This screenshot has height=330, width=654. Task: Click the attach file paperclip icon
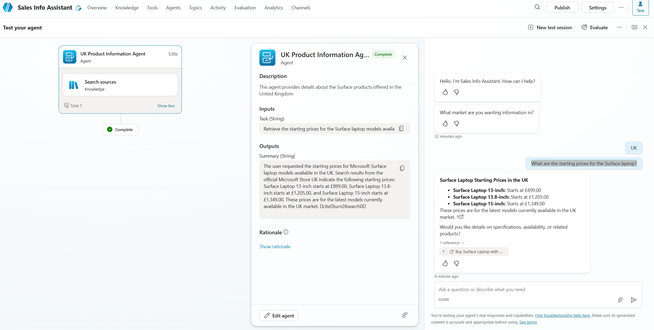[620, 300]
